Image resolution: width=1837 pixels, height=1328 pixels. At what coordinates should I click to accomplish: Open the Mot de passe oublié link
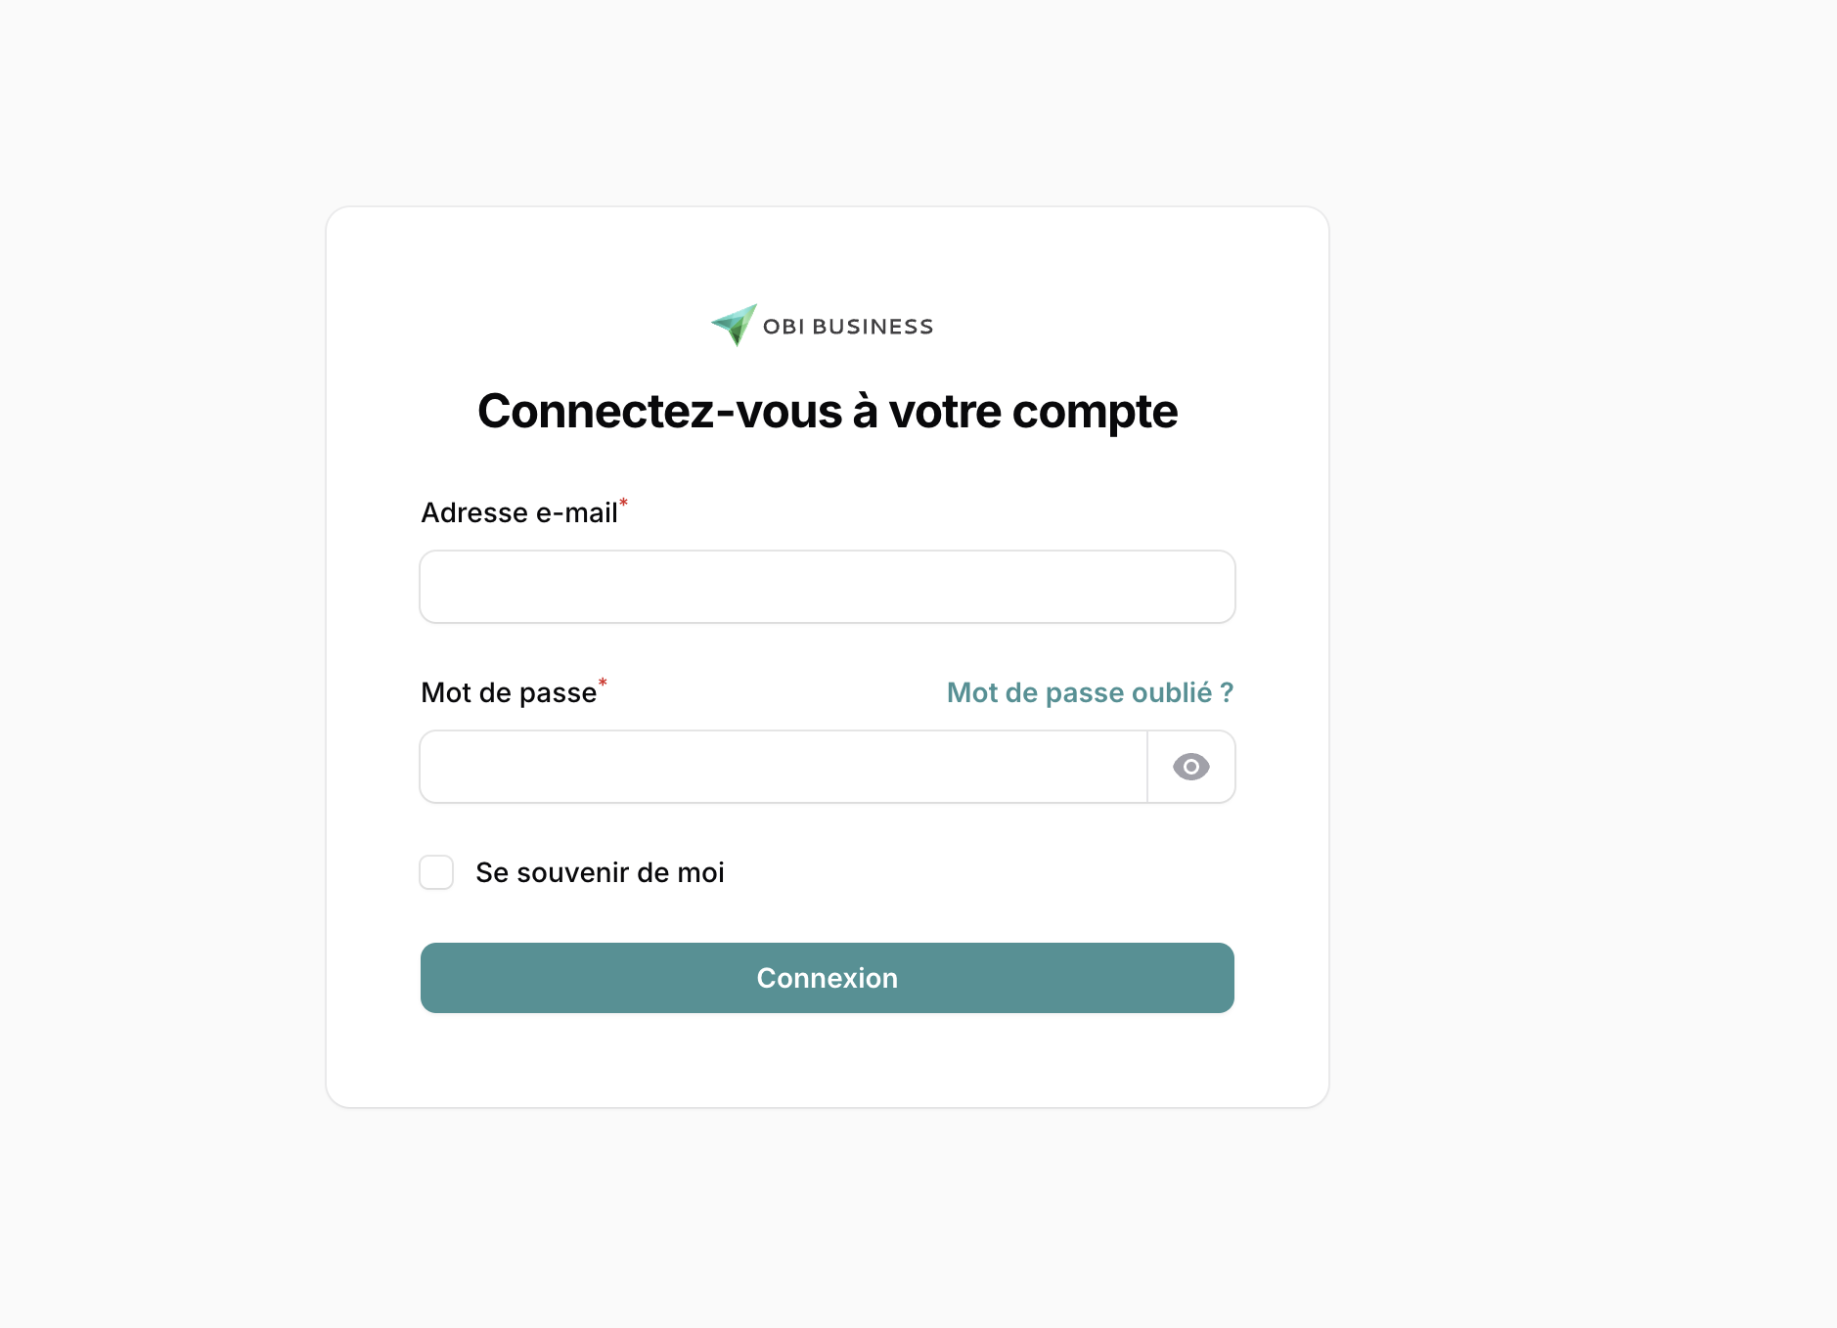pyautogui.click(x=1090, y=692)
